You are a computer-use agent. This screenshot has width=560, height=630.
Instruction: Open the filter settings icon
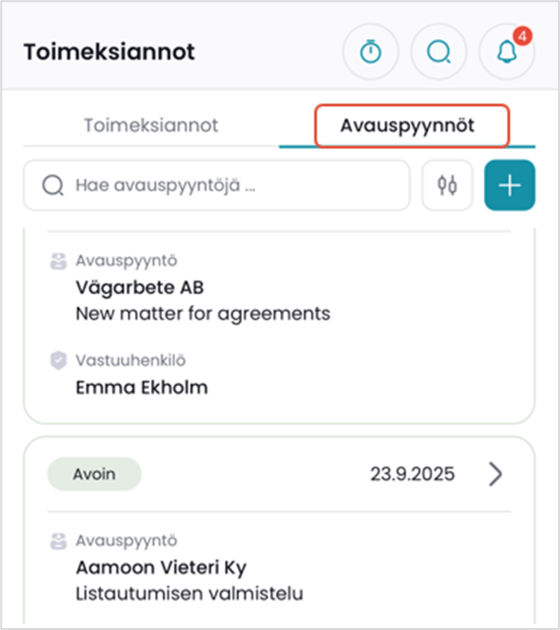[x=448, y=186]
